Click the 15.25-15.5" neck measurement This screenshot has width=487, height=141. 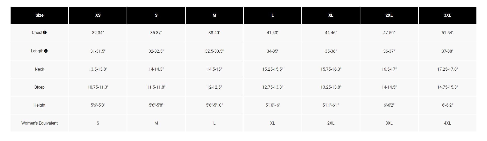(x=273, y=69)
